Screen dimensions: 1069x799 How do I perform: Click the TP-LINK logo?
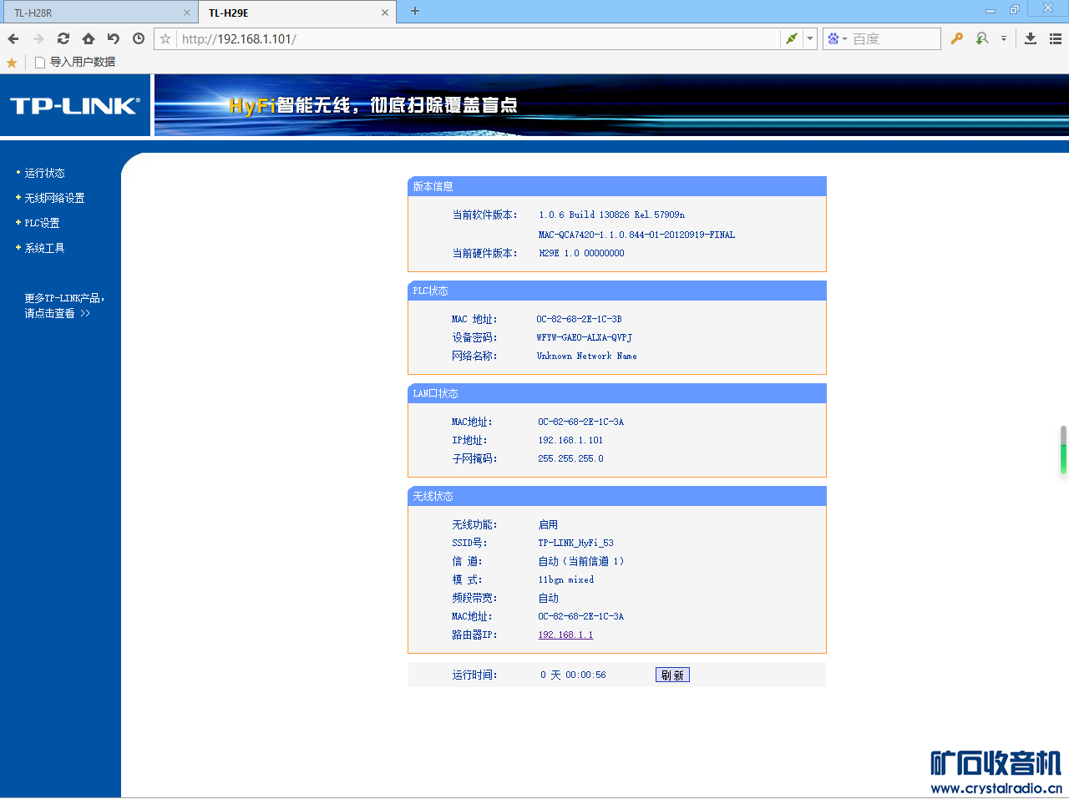point(74,106)
